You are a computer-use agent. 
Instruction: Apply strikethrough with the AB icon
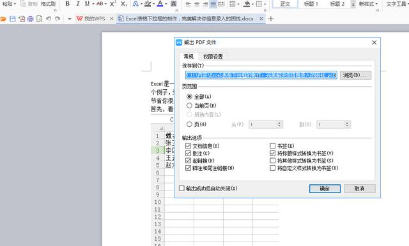click(100, 4)
